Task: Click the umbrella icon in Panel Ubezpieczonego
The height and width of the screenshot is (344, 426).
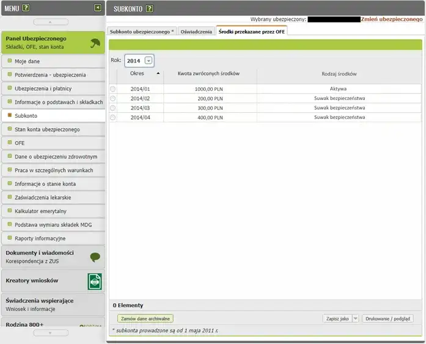Action: (94, 43)
